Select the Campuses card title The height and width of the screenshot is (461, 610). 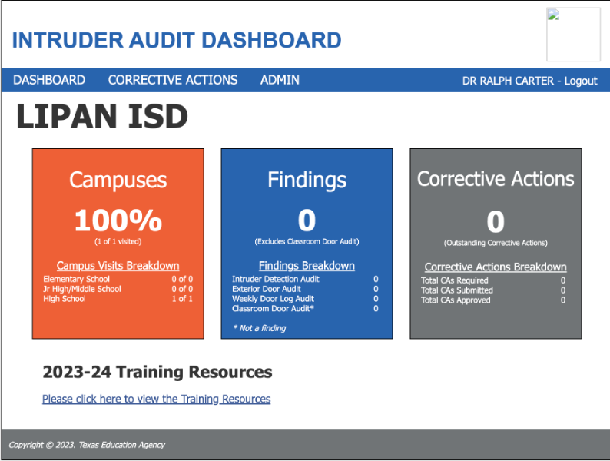tap(118, 180)
